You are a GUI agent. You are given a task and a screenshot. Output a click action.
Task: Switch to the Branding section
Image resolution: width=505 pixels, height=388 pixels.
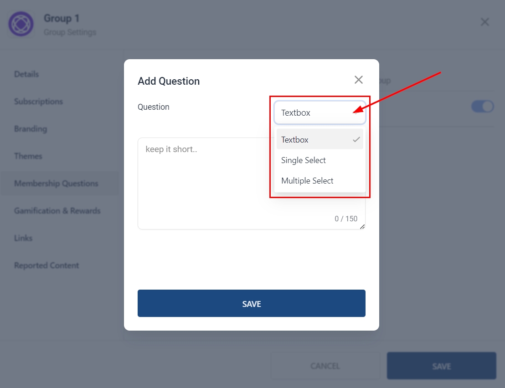click(31, 129)
